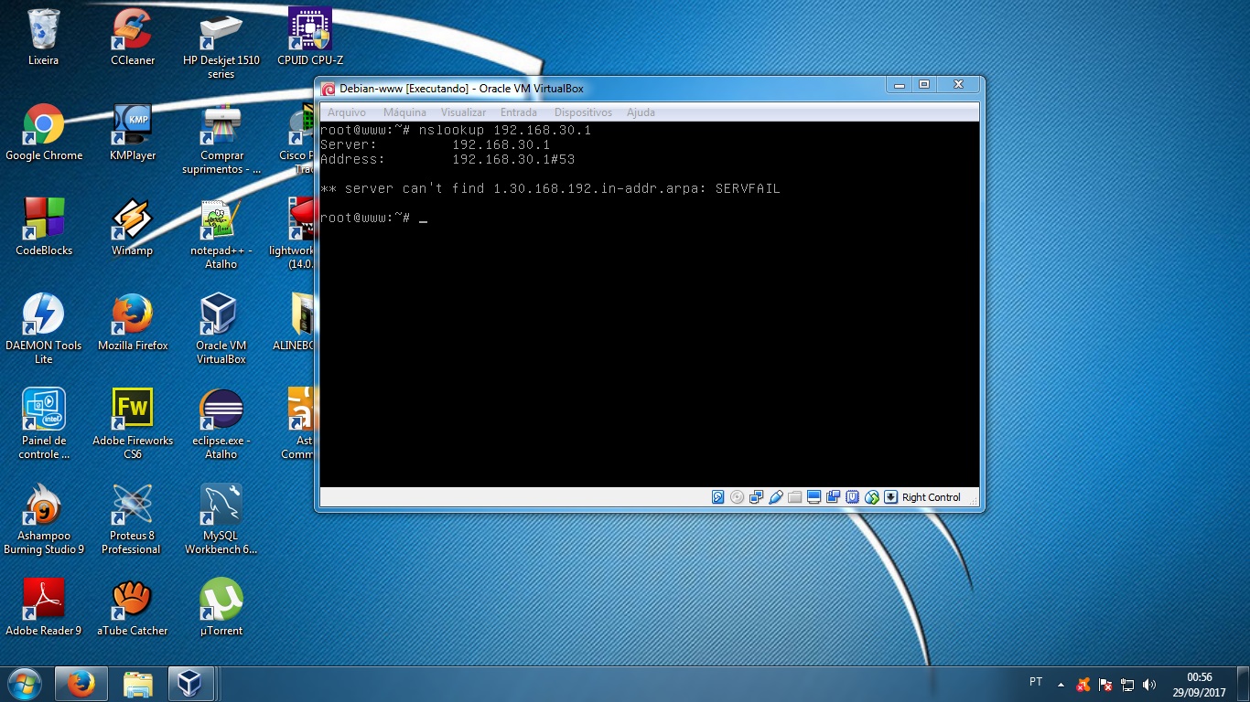This screenshot has height=702, width=1250.
Task: Show hidden tray icons arrow
Action: (1061, 684)
